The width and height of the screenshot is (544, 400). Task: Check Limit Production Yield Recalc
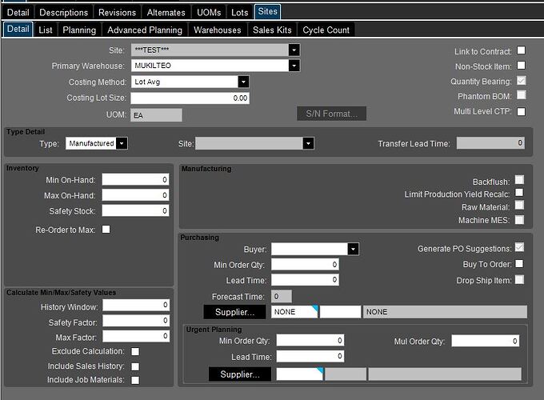[519, 193]
